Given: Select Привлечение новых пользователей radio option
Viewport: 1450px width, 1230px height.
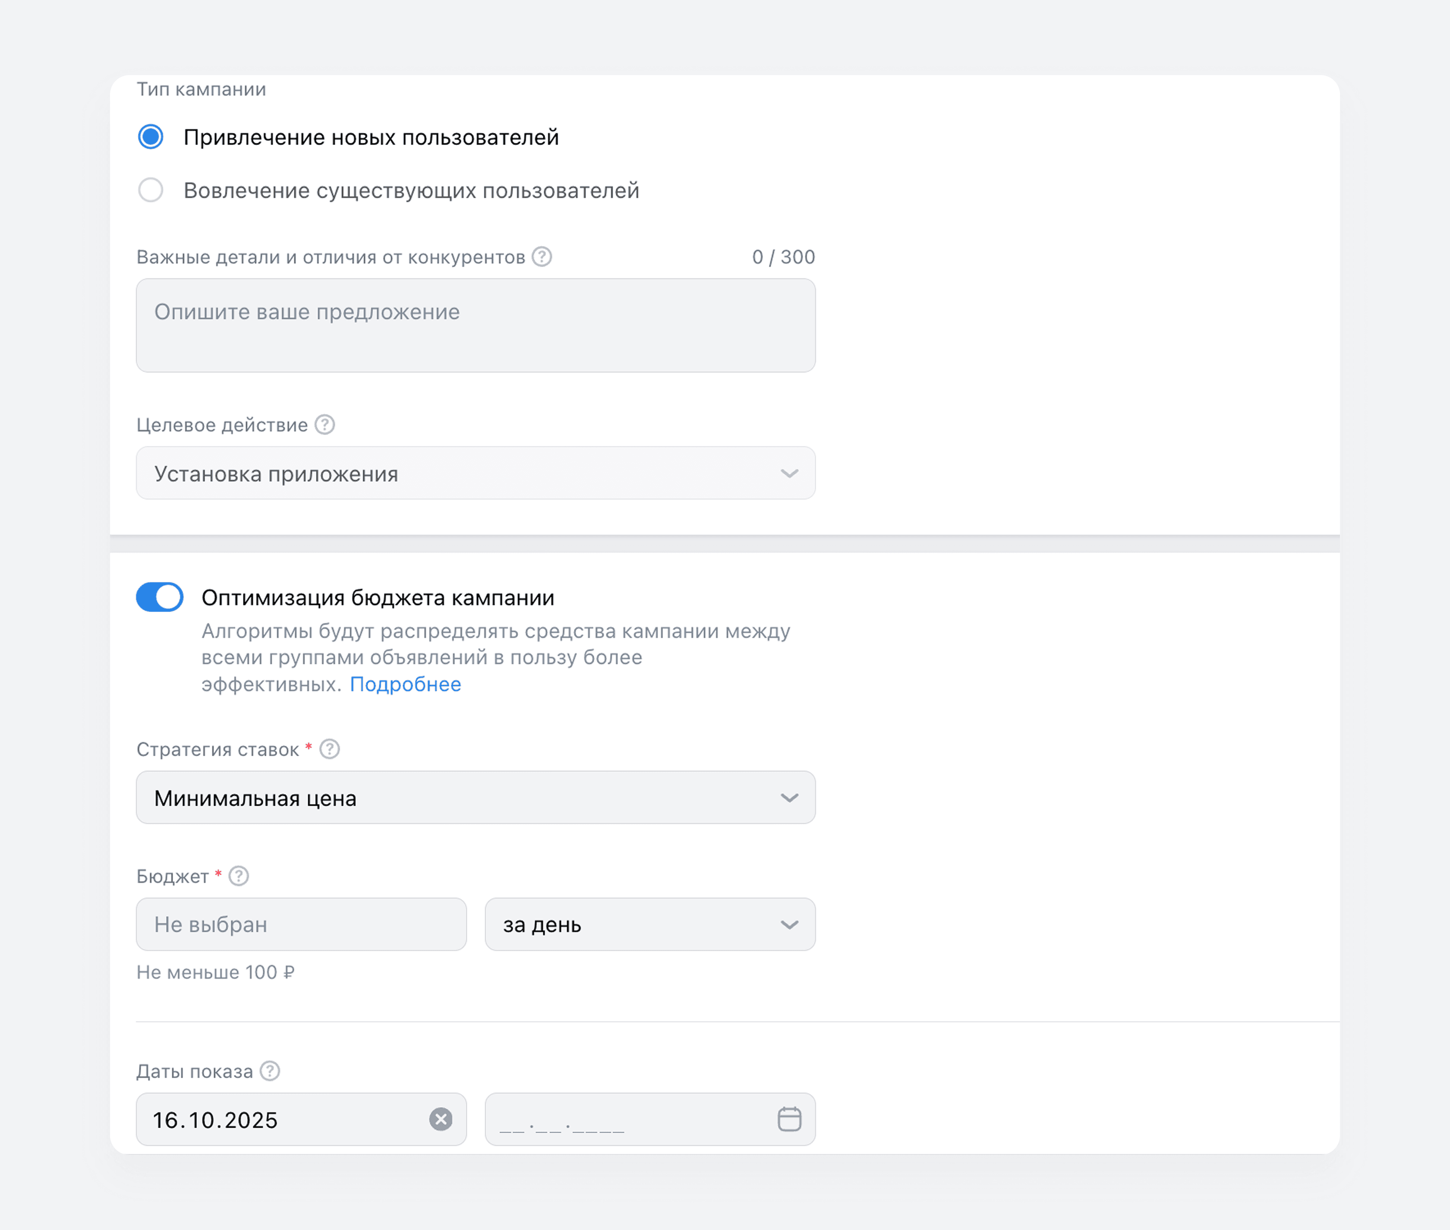Looking at the screenshot, I should pyautogui.click(x=151, y=137).
